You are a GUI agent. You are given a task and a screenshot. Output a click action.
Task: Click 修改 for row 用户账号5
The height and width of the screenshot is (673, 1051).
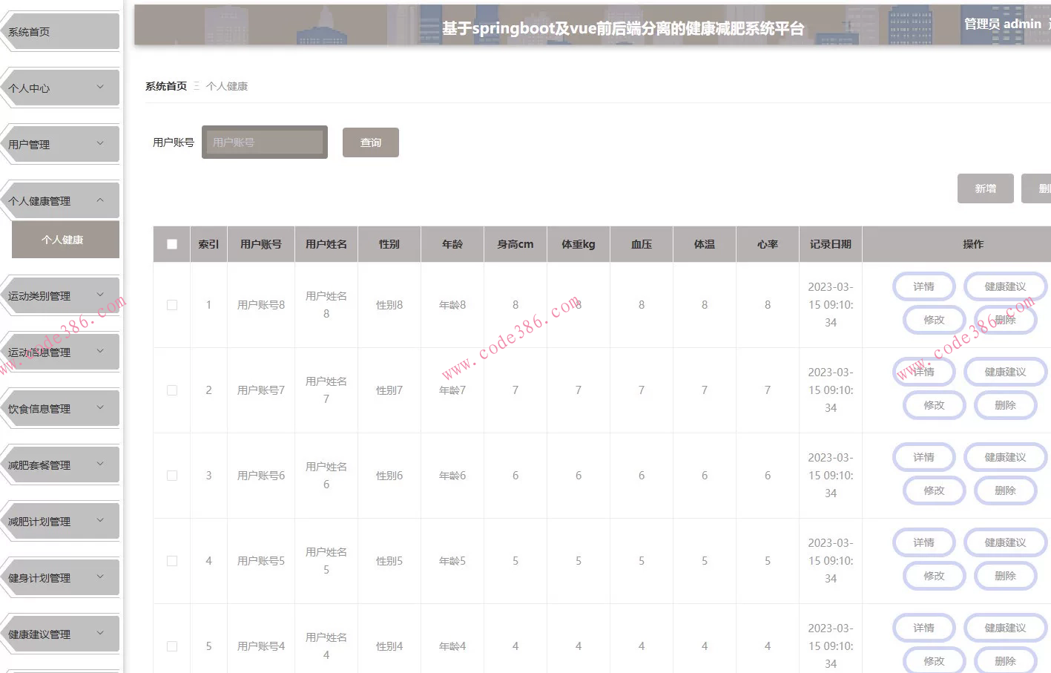934,576
